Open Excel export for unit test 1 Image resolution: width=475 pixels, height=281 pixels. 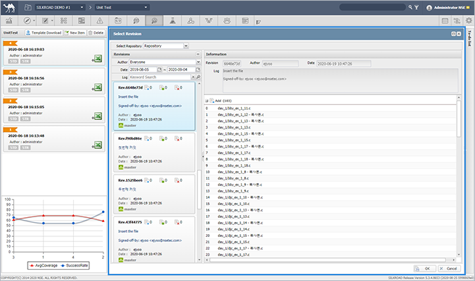98,145
